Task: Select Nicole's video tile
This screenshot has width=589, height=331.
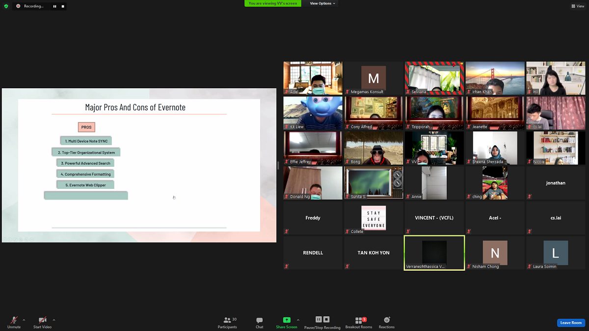Action: tap(556, 148)
